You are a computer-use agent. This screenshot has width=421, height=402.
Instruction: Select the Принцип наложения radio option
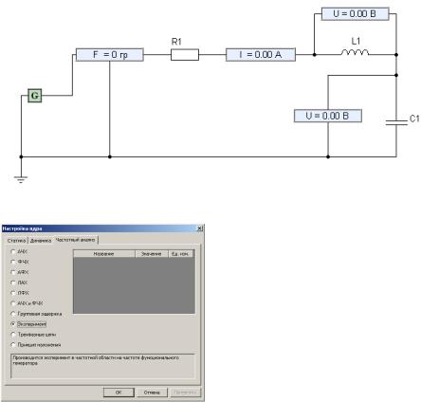click(x=13, y=345)
